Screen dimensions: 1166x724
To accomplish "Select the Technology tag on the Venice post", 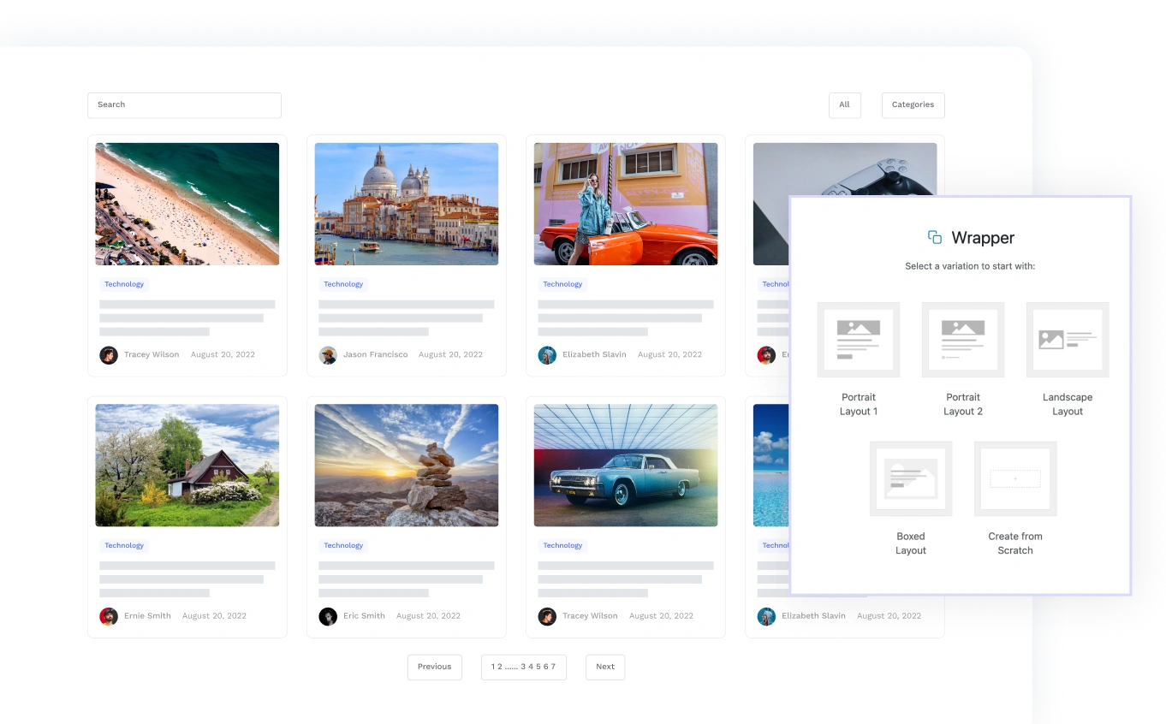I will click(x=343, y=284).
